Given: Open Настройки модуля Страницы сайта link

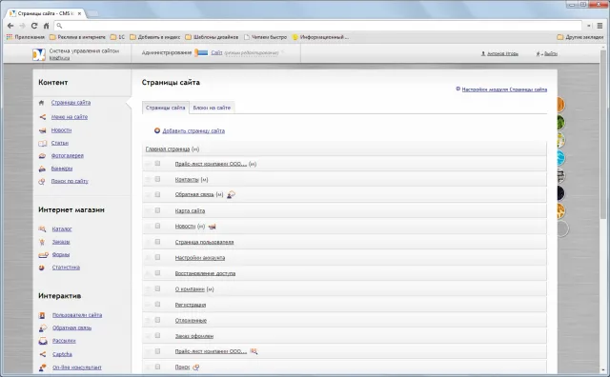Looking at the screenshot, I should click(x=504, y=89).
